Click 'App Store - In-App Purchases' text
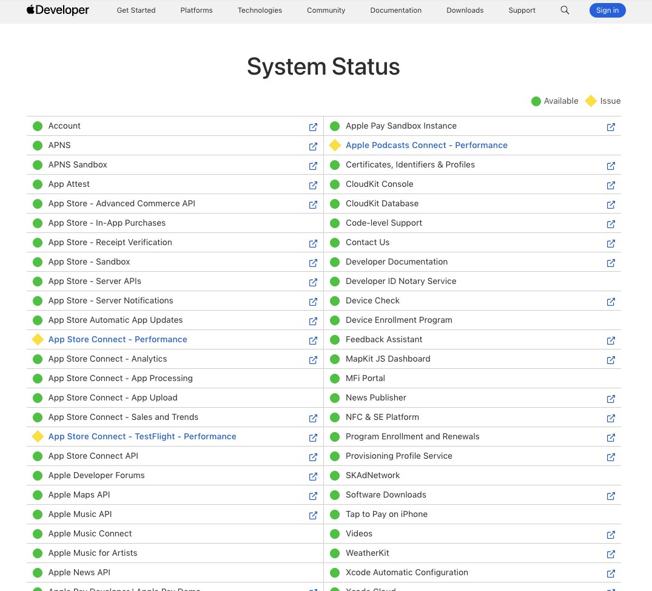This screenshot has width=652, height=591. click(107, 223)
